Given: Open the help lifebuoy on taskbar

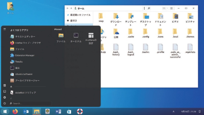Looking at the screenshot, I should (80, 111).
